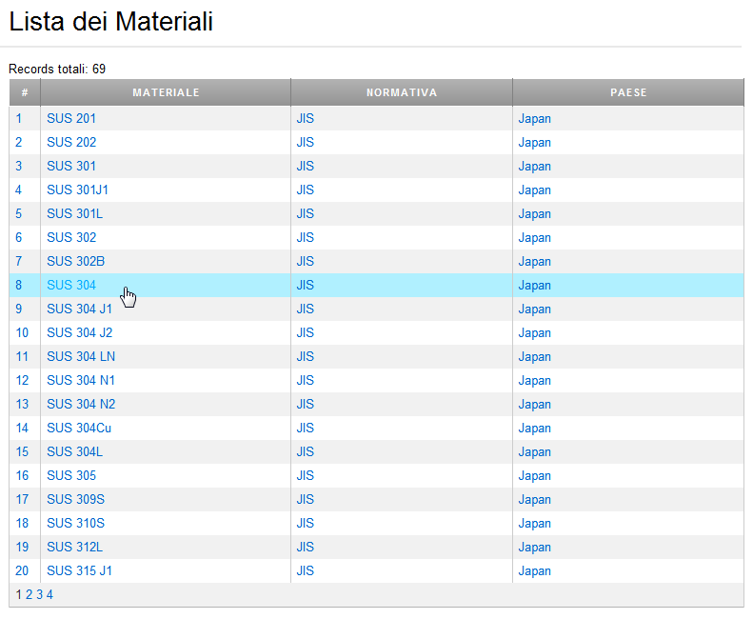Click JIS standard in SUS 201 row
Viewport: 753px width, 619px height.
305,118
